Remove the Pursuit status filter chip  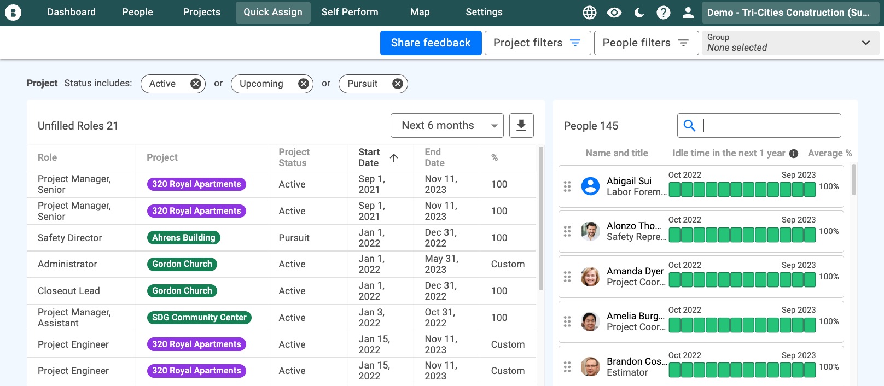click(398, 84)
